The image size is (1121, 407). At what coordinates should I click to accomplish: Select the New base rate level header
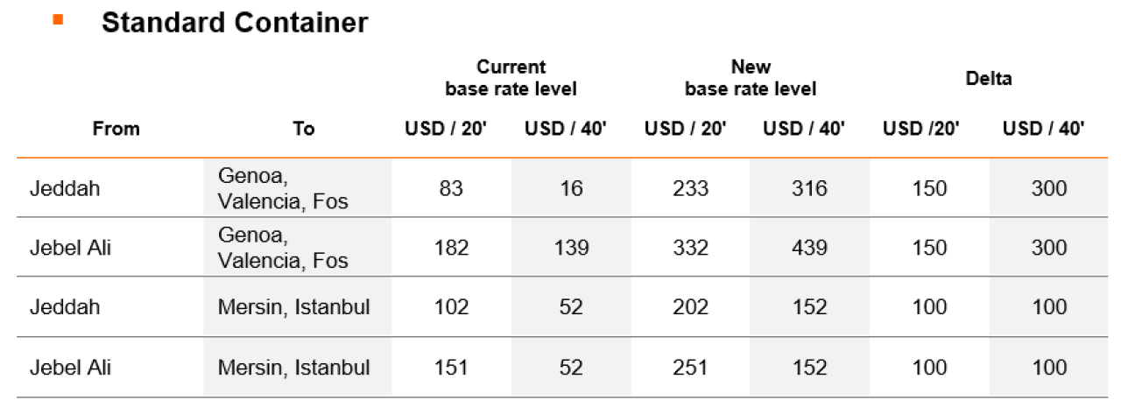click(751, 78)
